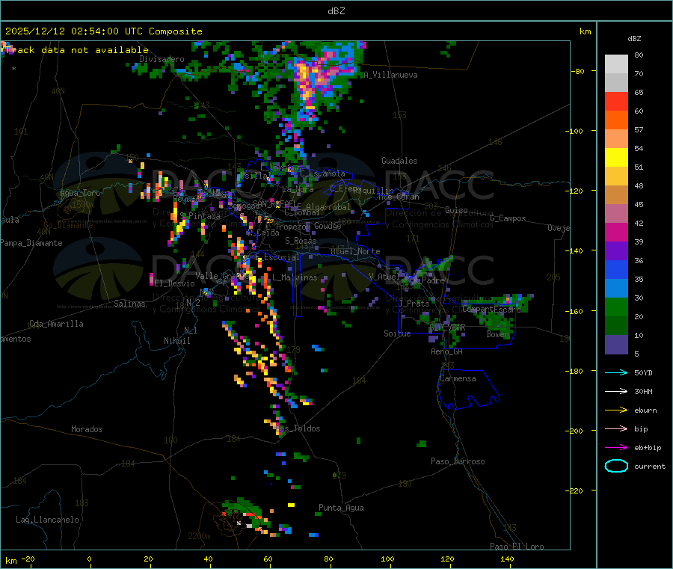Click the 'Atuel_Norte' map label
The width and height of the screenshot is (673, 569).
click(x=355, y=251)
